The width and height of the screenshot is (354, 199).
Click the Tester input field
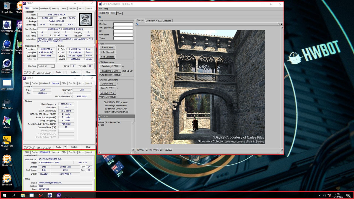pyautogui.click(x=123, y=38)
